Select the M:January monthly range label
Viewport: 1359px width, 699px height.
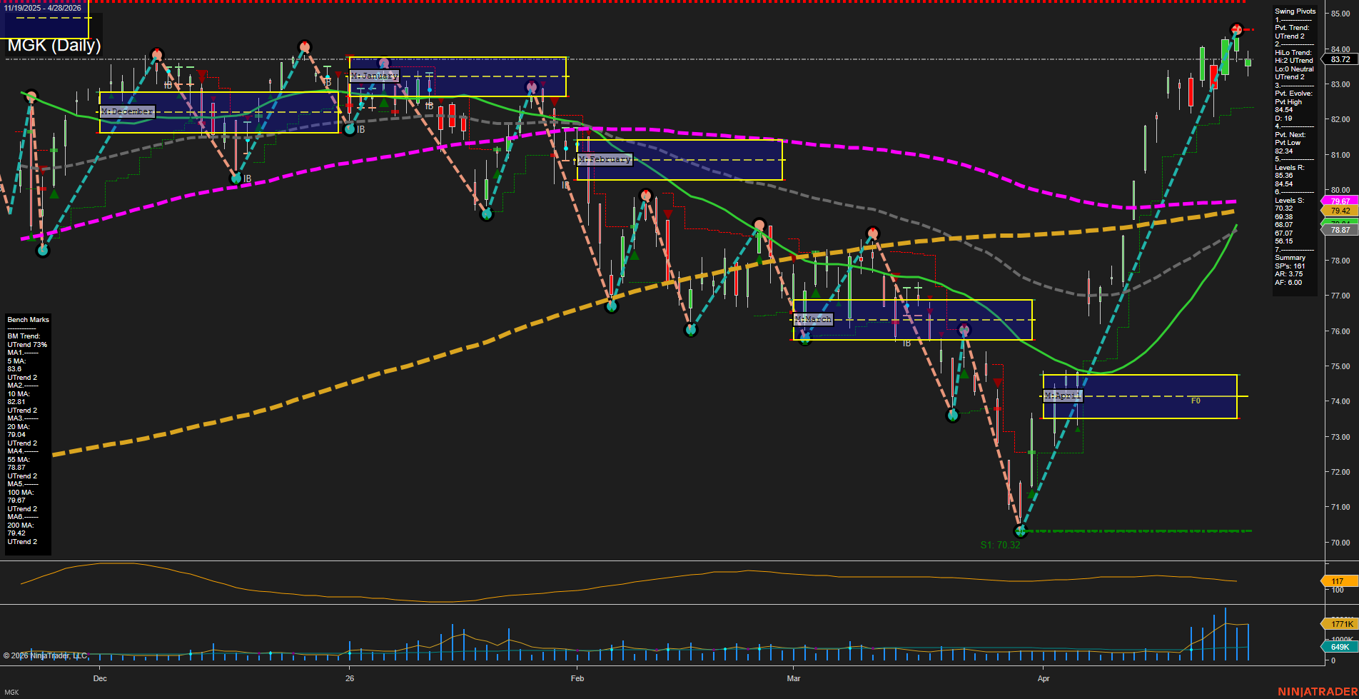click(375, 76)
